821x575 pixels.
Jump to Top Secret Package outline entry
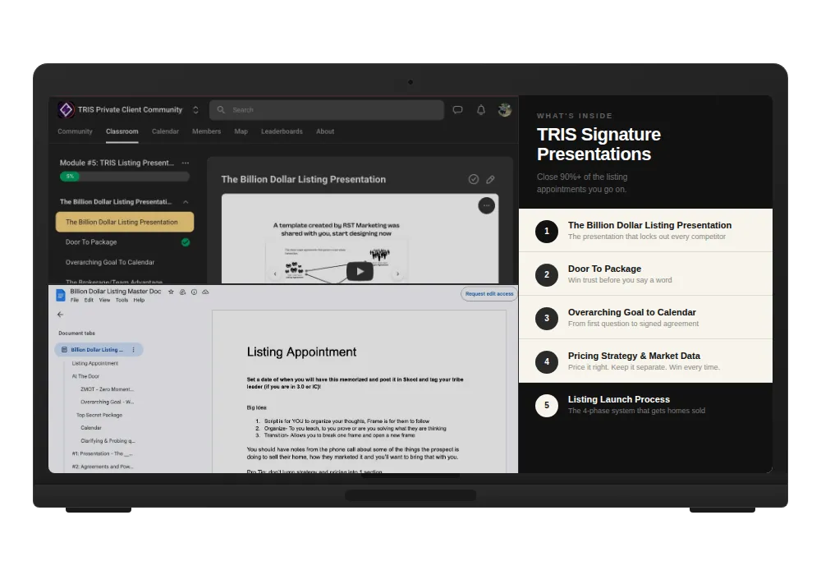coord(99,416)
